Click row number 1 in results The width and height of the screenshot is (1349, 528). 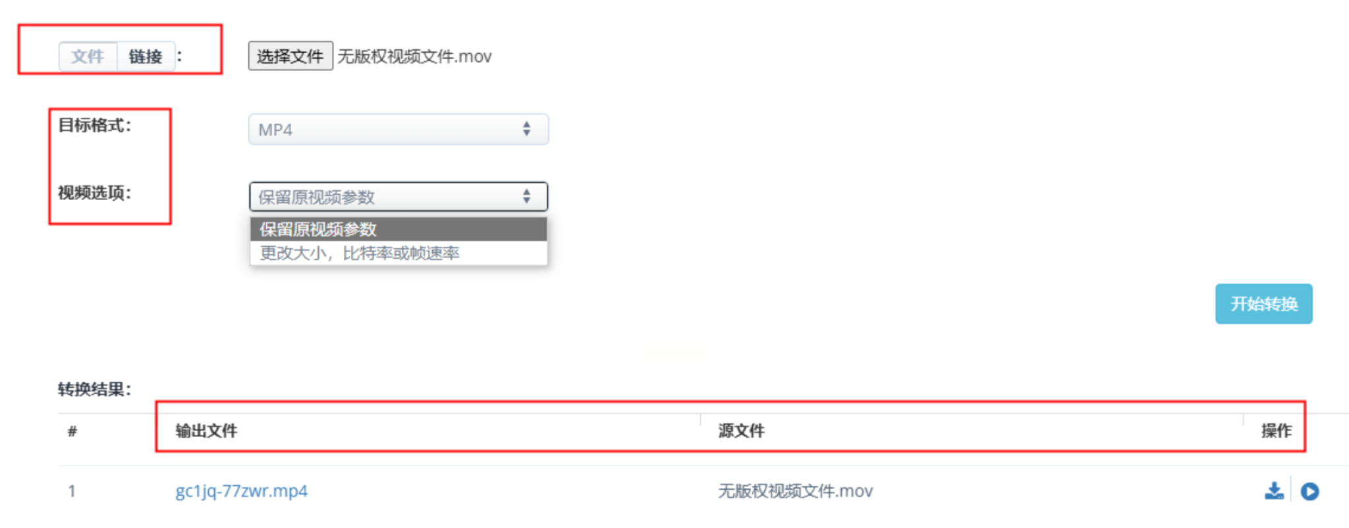tap(72, 491)
